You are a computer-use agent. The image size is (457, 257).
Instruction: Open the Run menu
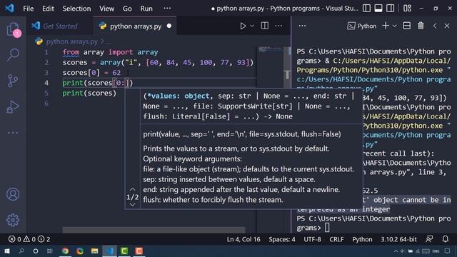(146, 9)
